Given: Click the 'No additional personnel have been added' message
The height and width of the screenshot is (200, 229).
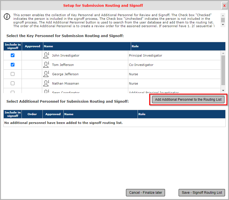Looking at the screenshot, I should point(63,123).
